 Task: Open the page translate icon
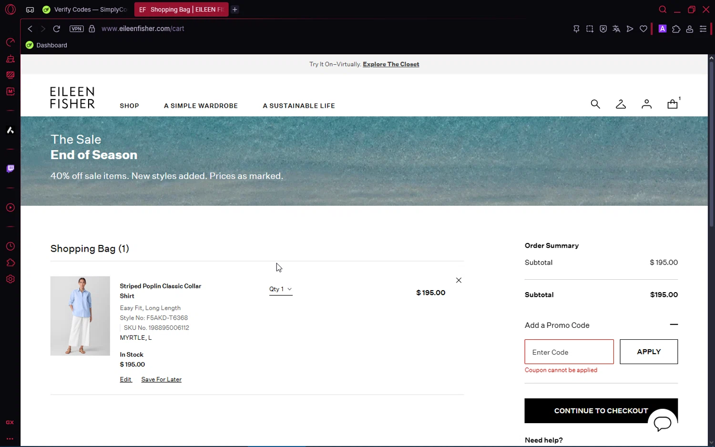click(616, 29)
